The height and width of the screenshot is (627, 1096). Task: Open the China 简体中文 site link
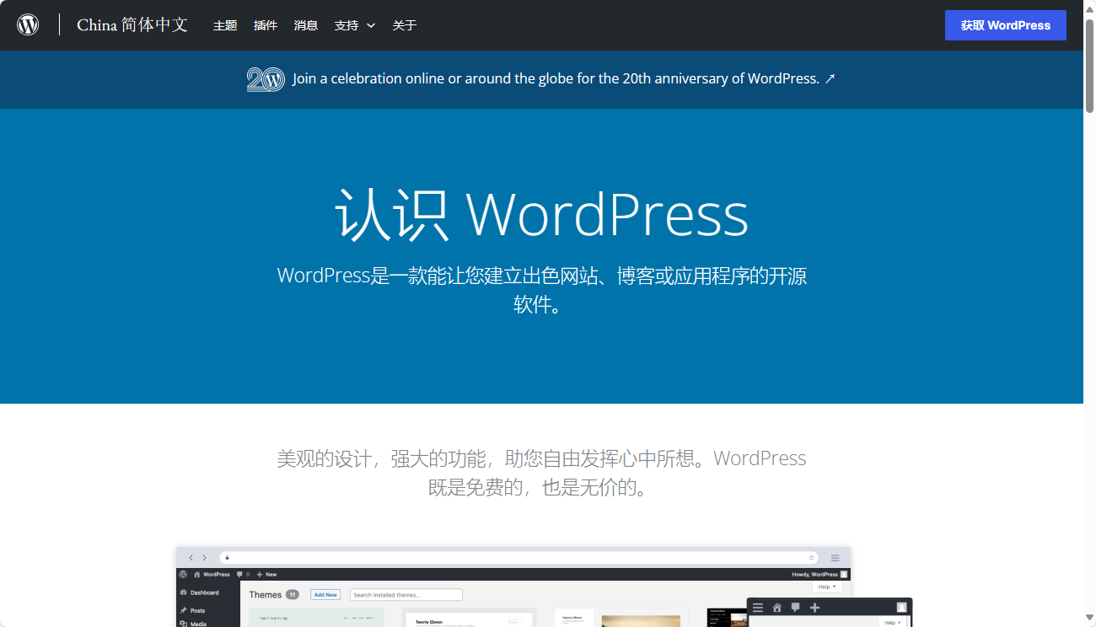click(132, 25)
